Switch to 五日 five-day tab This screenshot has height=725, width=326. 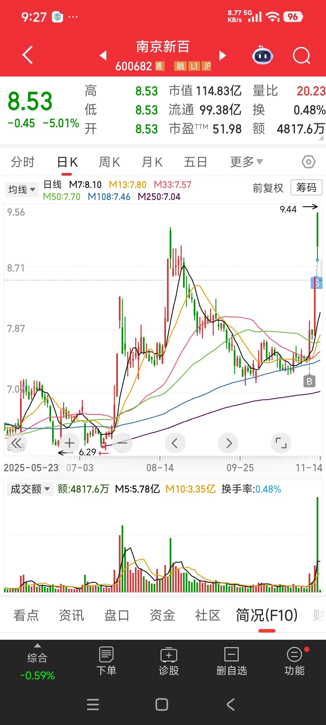point(196,162)
